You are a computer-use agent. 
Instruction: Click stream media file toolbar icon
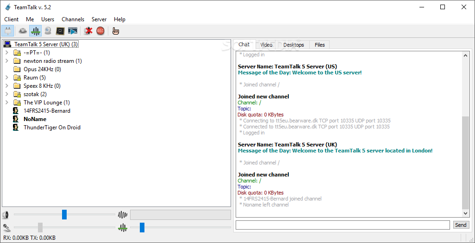[x=73, y=30]
